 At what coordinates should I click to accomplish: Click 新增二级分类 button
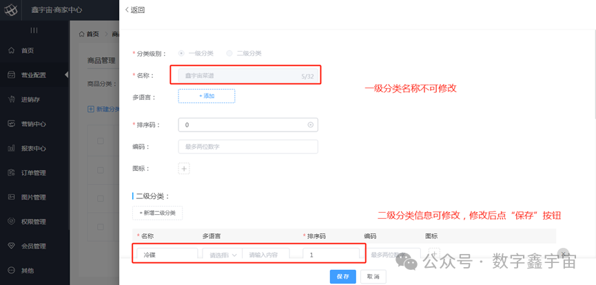tap(157, 213)
